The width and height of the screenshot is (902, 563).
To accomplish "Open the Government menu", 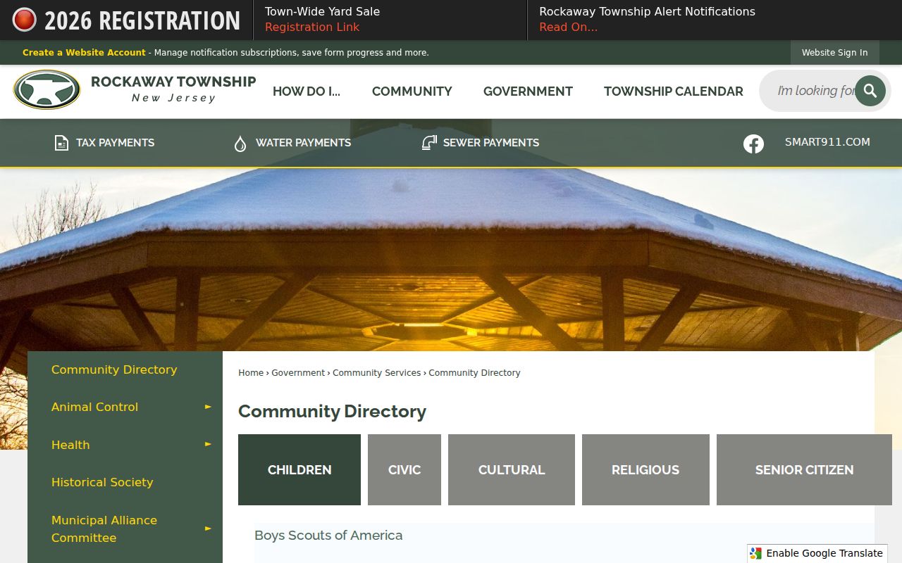I will (528, 91).
